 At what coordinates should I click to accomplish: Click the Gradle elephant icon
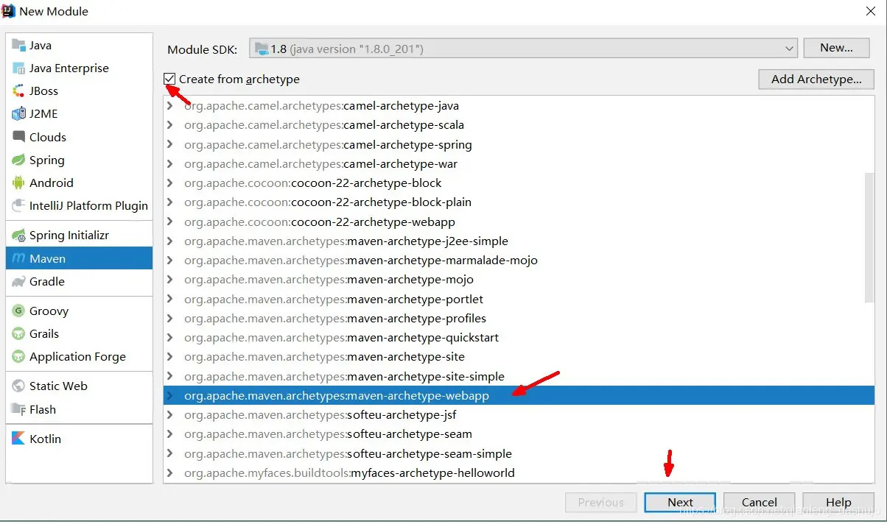point(18,281)
